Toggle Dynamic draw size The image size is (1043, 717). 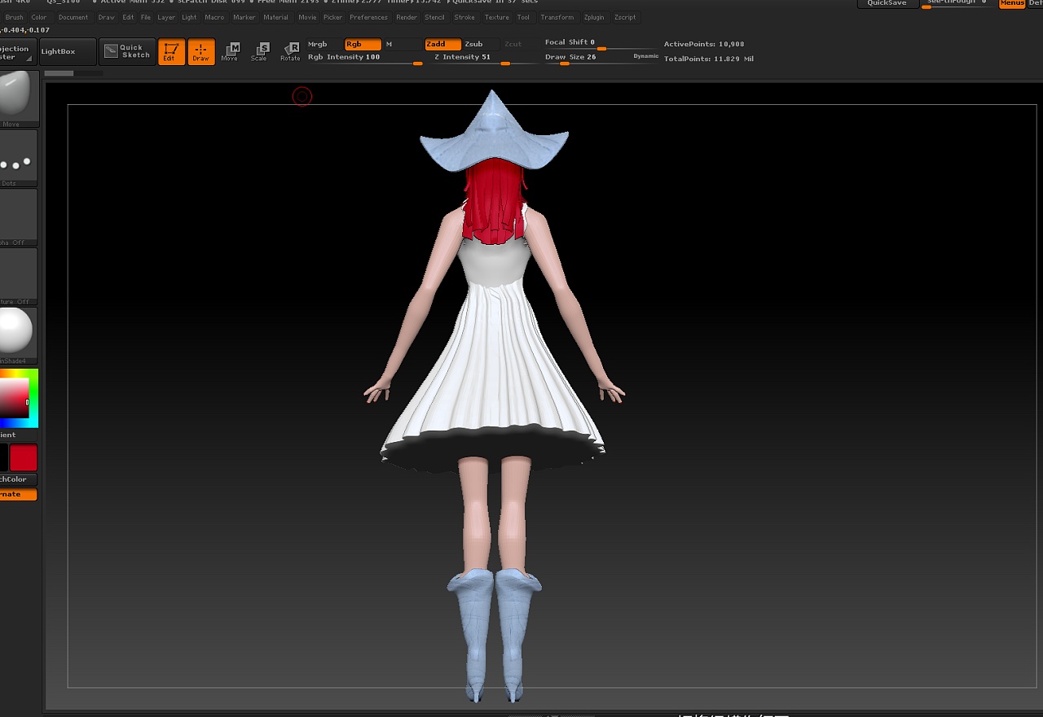pos(646,56)
